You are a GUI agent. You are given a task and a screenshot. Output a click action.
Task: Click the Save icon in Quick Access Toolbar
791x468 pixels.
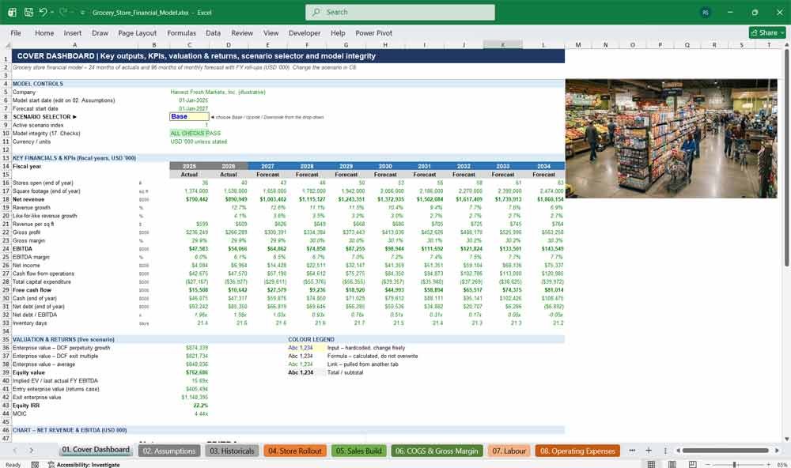point(28,12)
